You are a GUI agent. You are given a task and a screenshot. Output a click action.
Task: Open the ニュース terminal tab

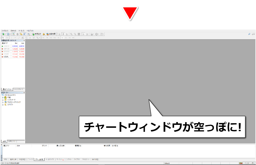pos(30,159)
